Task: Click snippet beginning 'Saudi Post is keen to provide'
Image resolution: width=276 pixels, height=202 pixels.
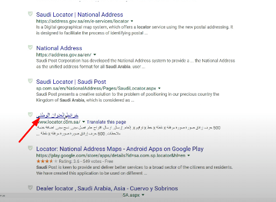Action: tap(135, 170)
